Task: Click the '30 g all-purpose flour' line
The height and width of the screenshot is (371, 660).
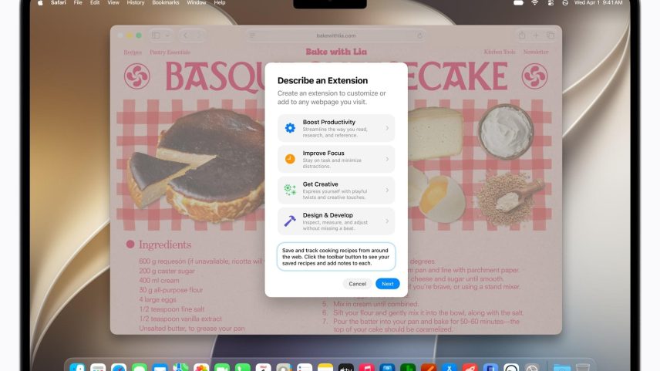Action: [x=170, y=290]
